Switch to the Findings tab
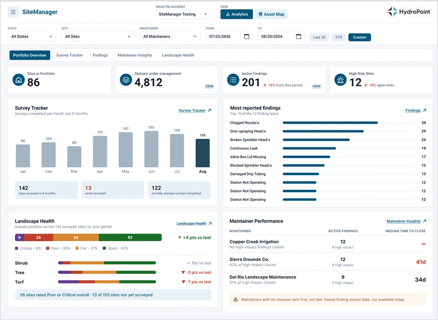The height and width of the screenshot is (320, 438). click(x=100, y=55)
